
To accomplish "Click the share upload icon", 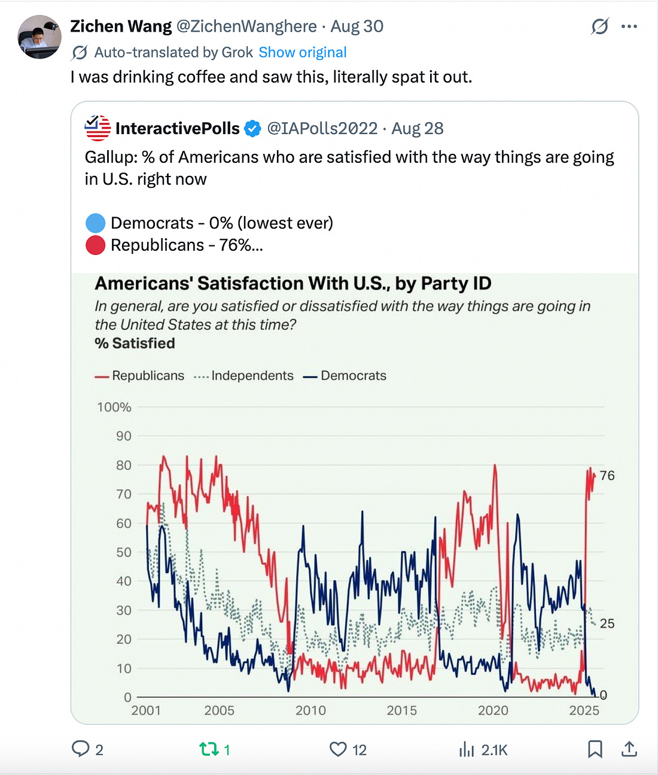I will coord(629,749).
